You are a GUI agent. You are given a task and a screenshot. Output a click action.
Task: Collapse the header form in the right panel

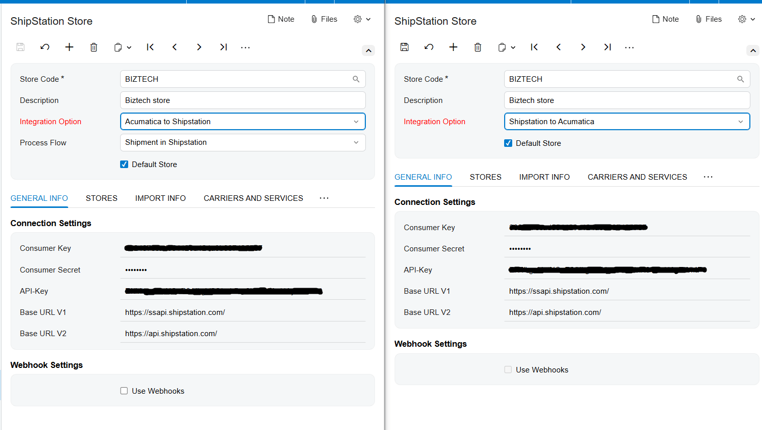pyautogui.click(x=753, y=50)
